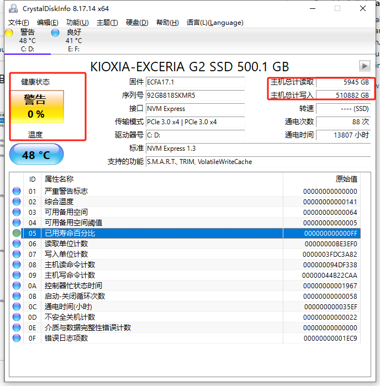Screen dimensions: 380x386
Task: Click the serial number field 92GB818SKMR5
Action: (x=195, y=96)
